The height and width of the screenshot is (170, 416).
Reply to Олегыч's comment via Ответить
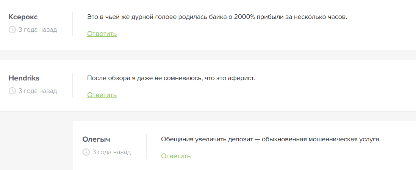(176, 156)
